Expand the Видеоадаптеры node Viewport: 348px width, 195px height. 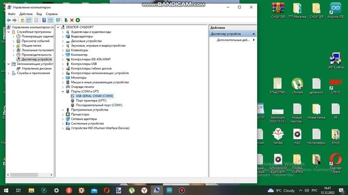(x=63, y=36)
